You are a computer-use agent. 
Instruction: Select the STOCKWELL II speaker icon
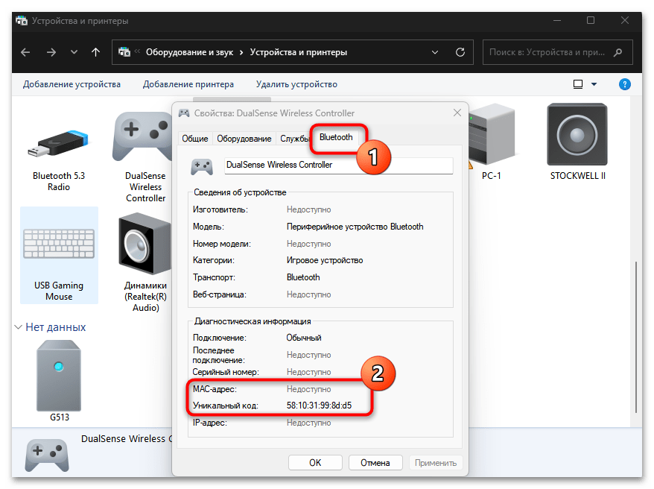(x=577, y=134)
